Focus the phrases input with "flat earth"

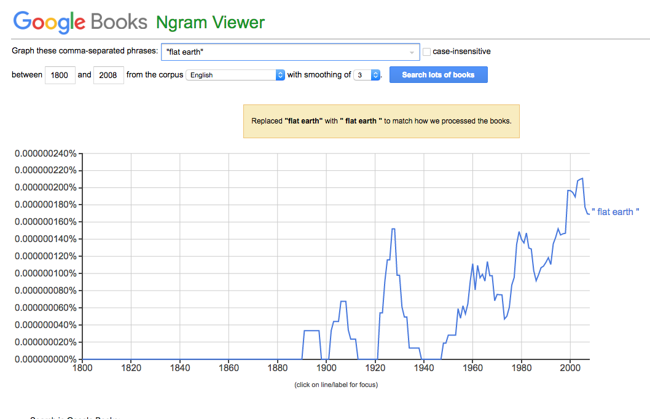[x=290, y=52]
